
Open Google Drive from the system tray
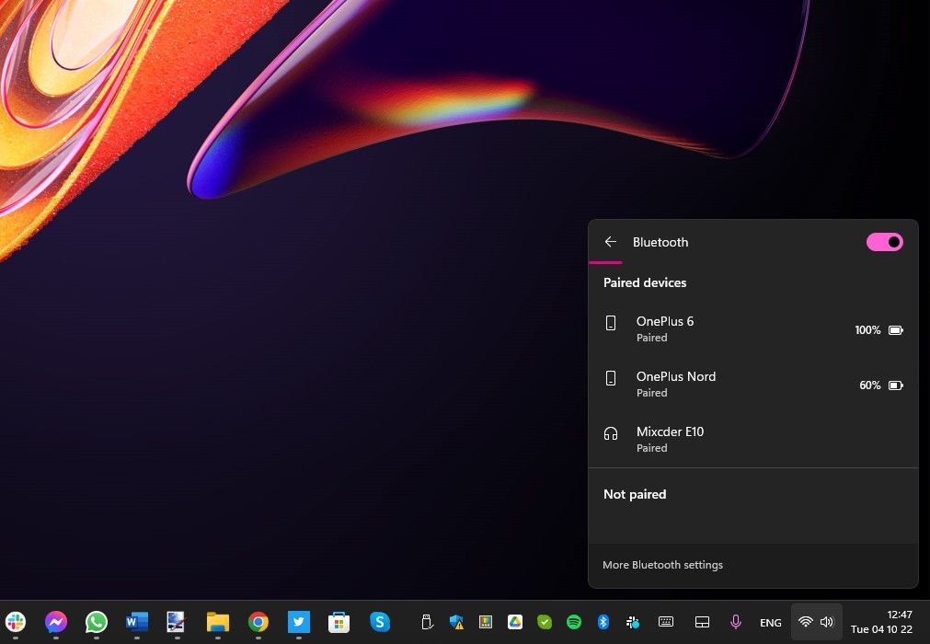point(514,622)
